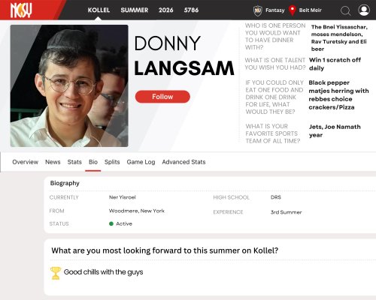Click the Ner Yisroel value
The width and height of the screenshot is (376, 300).
coord(123,197)
